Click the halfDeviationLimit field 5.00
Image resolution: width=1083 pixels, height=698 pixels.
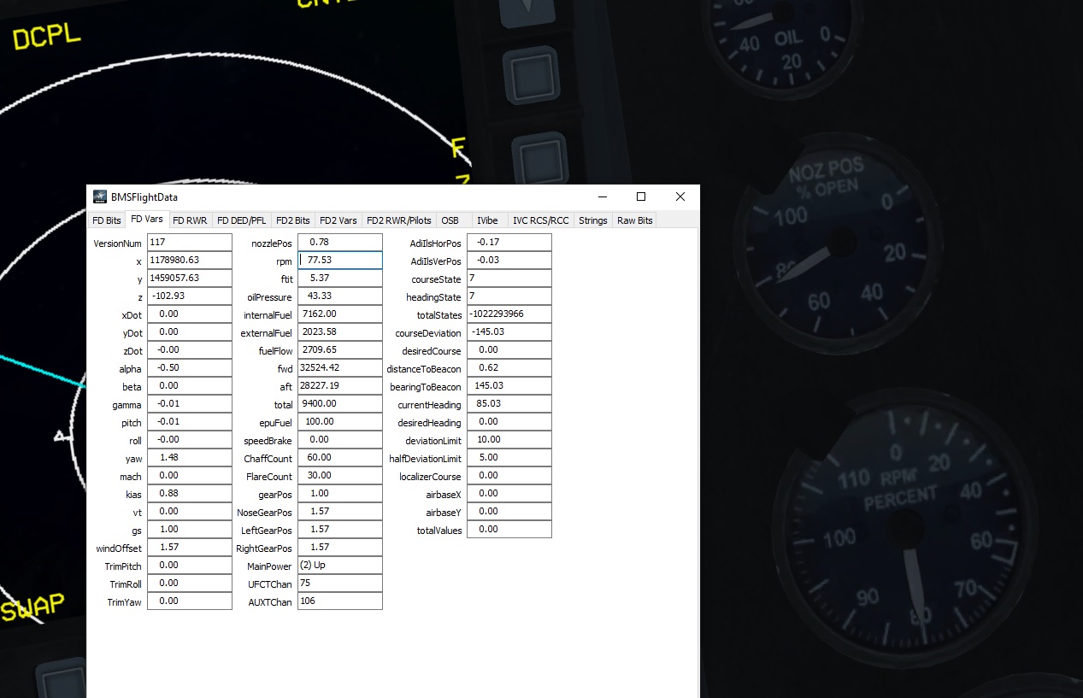509,458
